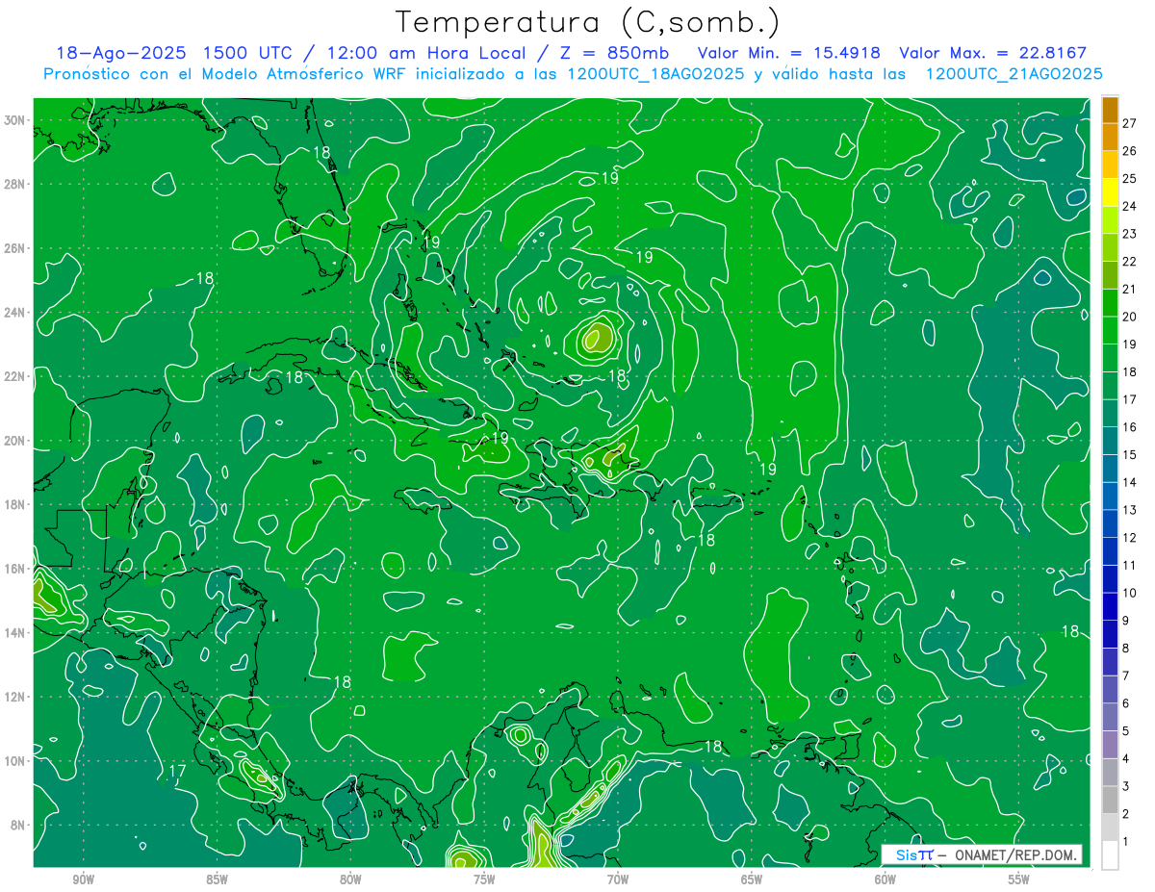Click the legend value "3"
1155x892 pixels.
[x=1126, y=787]
